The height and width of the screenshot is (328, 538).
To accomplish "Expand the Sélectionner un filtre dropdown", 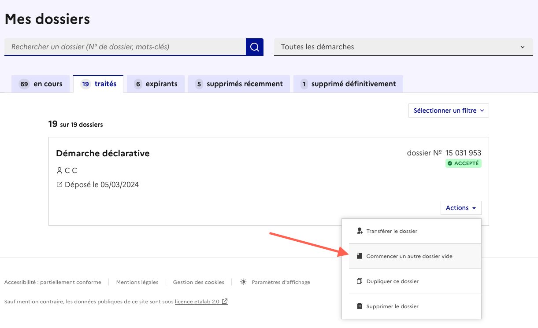I will [x=449, y=111].
